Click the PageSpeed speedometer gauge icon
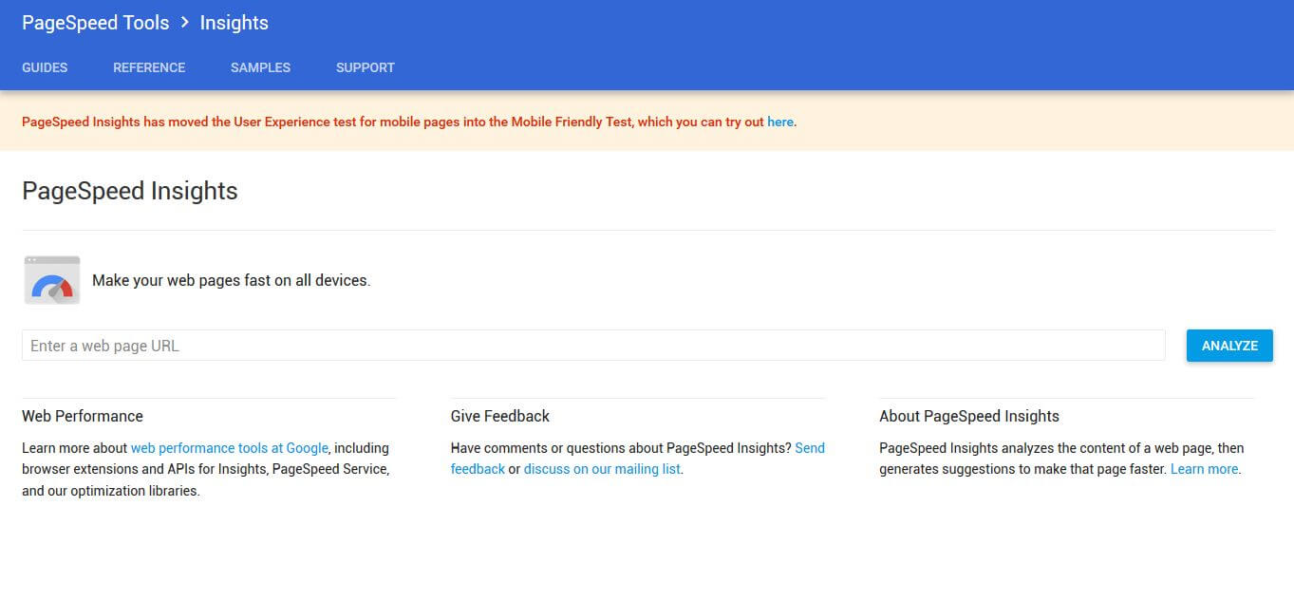The width and height of the screenshot is (1294, 601). (52, 281)
